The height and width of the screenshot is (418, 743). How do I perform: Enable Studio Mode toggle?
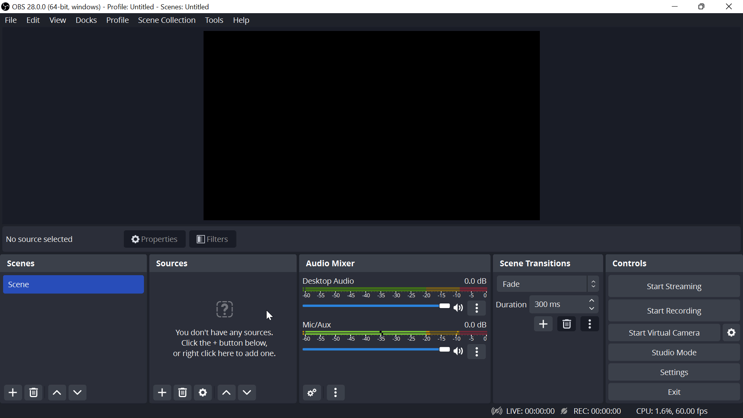pos(674,352)
